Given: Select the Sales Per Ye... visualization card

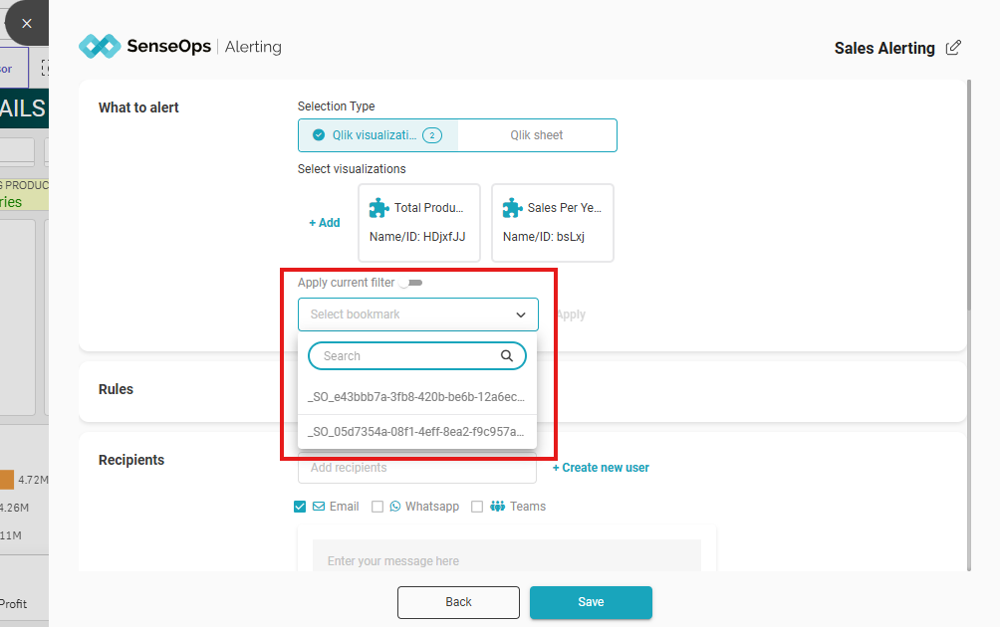Looking at the screenshot, I should tap(553, 222).
